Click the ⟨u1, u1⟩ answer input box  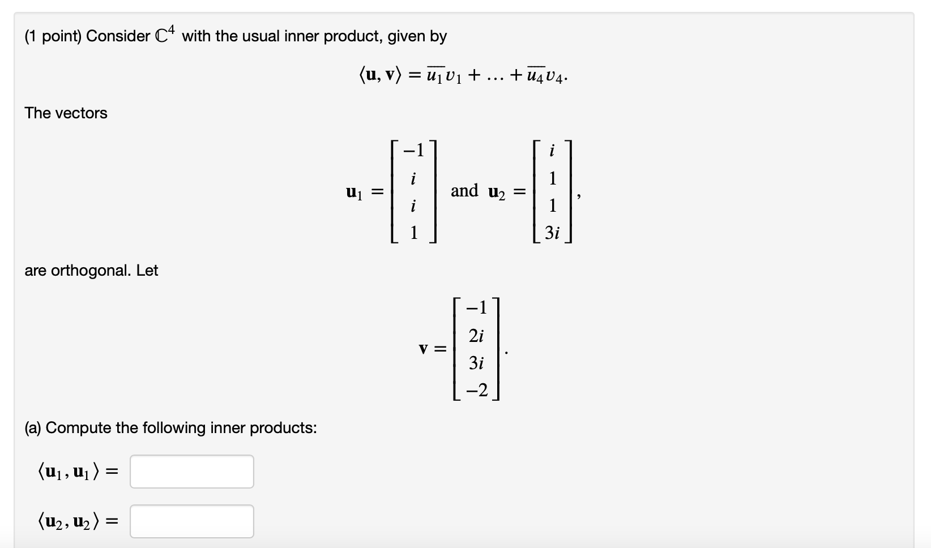(x=191, y=471)
